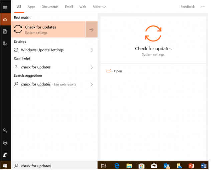
Task: Click the Windows Start button
Action: click(5, 166)
